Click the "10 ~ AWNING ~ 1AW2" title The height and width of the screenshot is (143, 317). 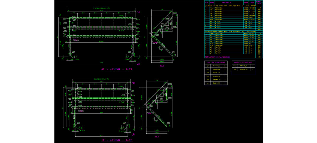(x=117, y=140)
